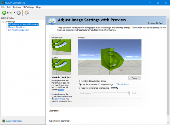Click the Performance-Quality slider handle
The height and width of the screenshot is (125, 170).
pyautogui.click(x=129, y=93)
